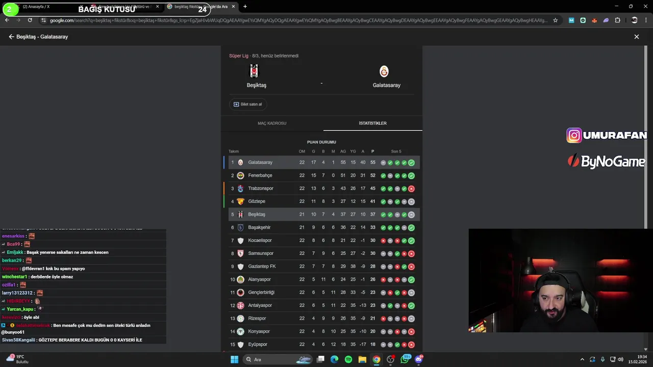The image size is (653, 367).
Task: Click the Galatasaray crest in match header
Action: coord(384,71)
